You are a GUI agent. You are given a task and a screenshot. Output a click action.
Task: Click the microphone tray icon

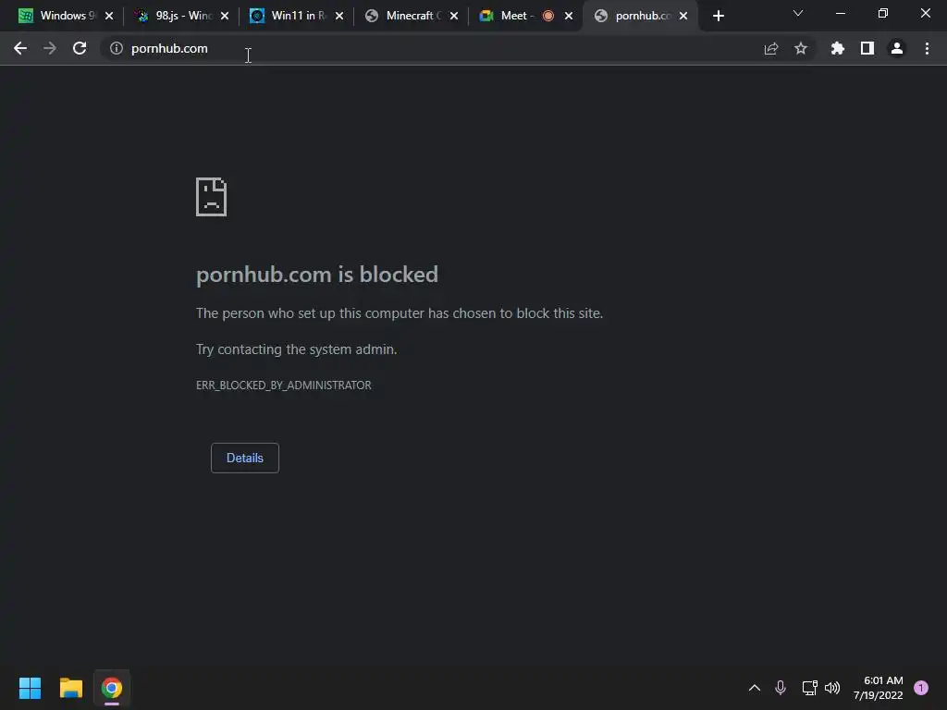tap(781, 688)
